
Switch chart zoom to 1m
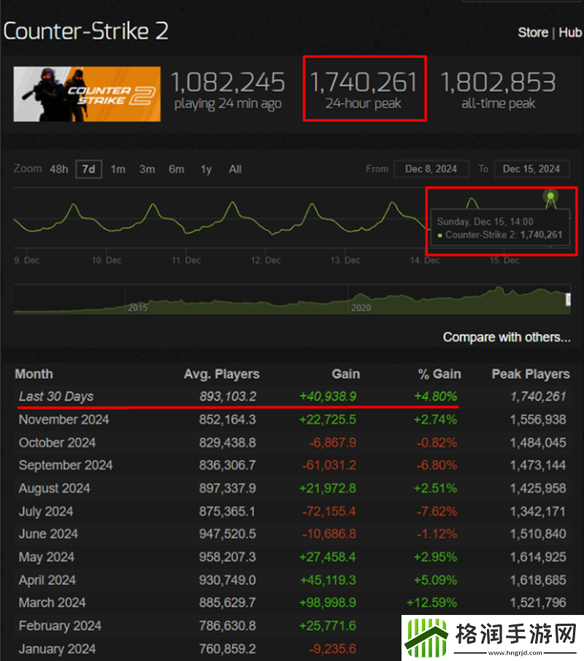pyautogui.click(x=118, y=169)
